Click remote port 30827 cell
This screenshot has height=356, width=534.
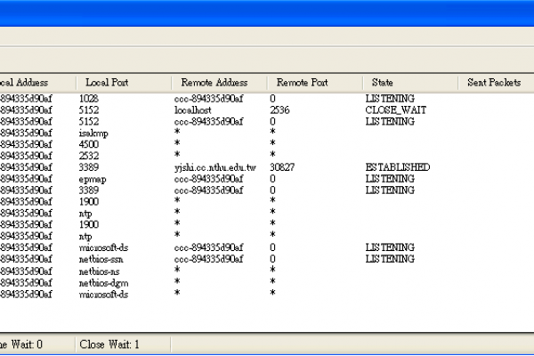pyautogui.click(x=285, y=167)
